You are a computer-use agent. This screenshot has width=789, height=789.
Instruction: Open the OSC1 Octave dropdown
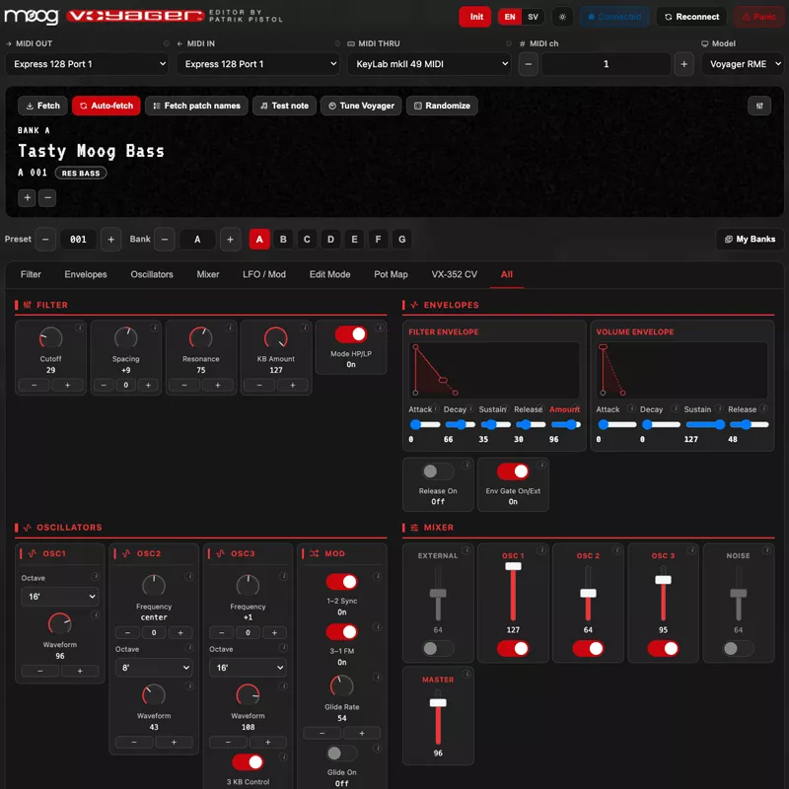click(60, 597)
